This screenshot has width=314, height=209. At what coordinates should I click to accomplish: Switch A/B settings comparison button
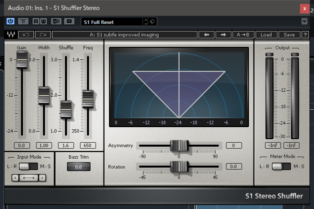[56, 21]
